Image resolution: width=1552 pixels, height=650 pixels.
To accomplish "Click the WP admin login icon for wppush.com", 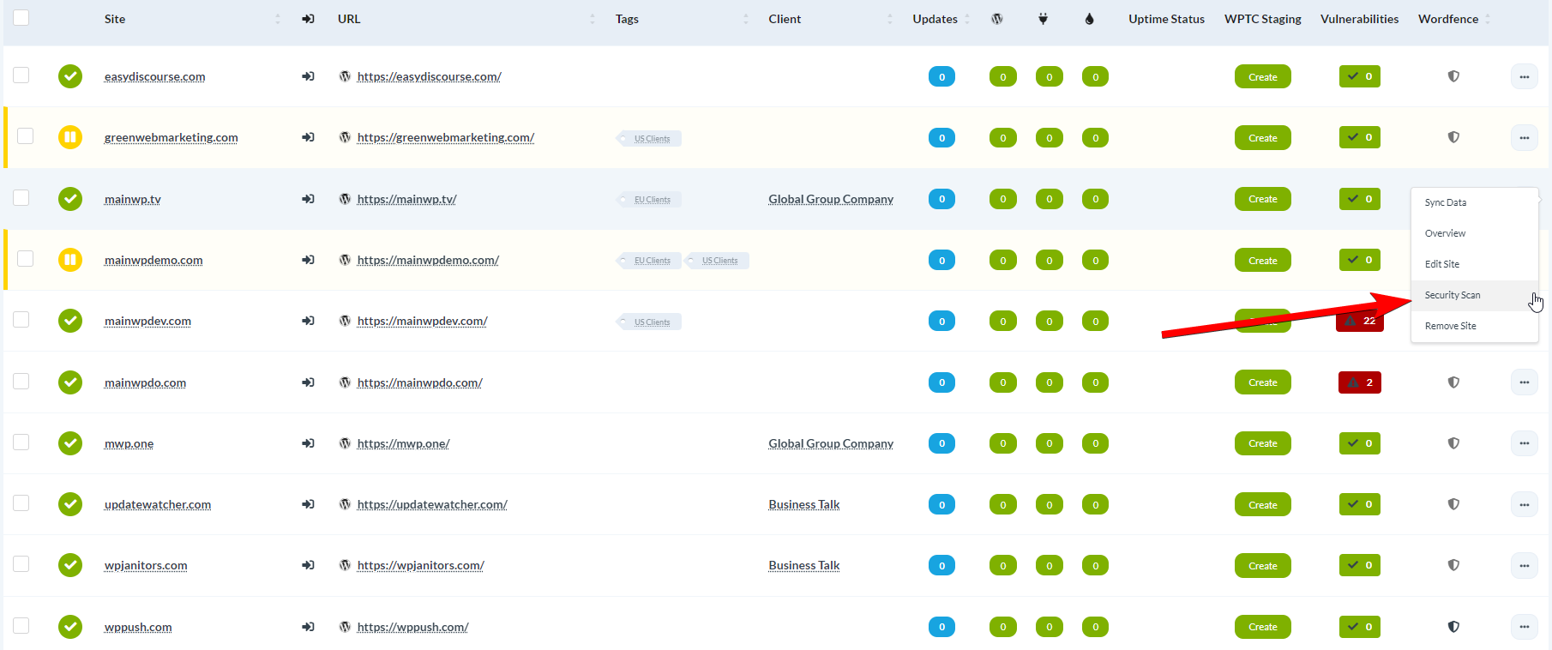I will (x=308, y=627).
